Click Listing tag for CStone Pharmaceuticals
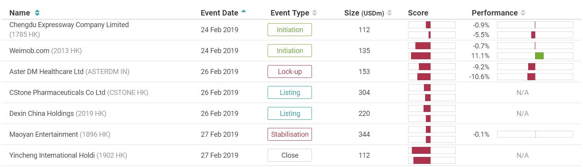The height and width of the screenshot is (167, 583). pyautogui.click(x=290, y=93)
